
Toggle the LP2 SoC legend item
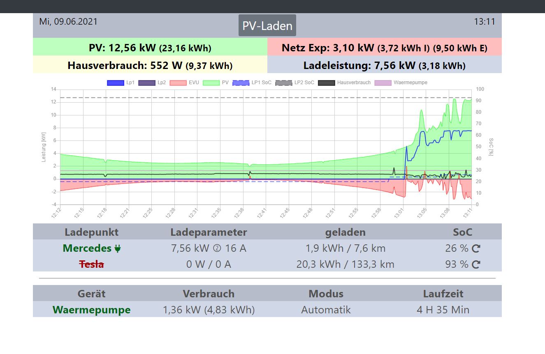(295, 83)
